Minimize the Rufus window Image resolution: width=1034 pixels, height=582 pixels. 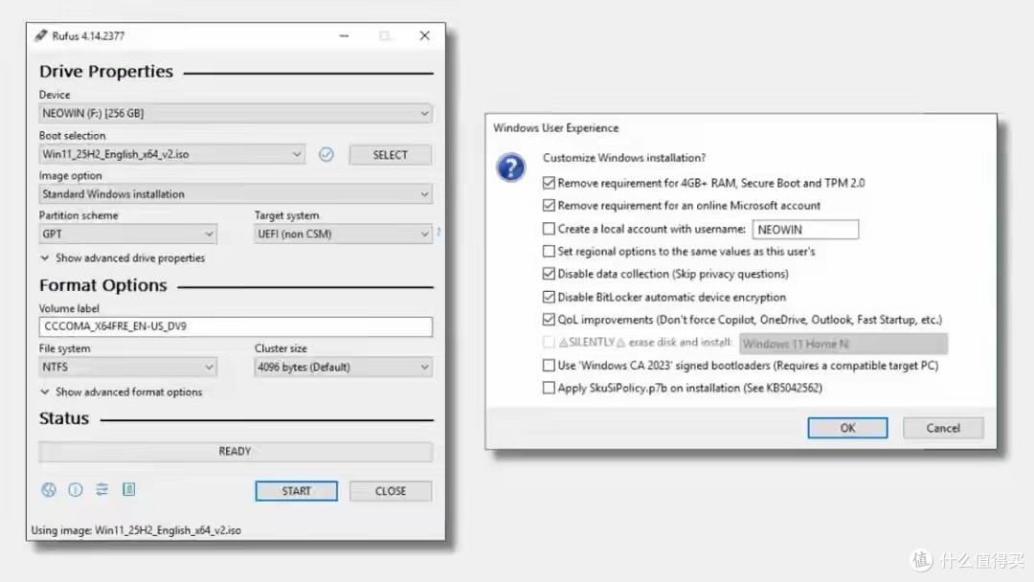click(345, 35)
